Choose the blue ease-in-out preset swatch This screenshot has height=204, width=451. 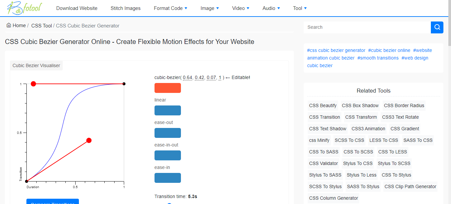pos(168,155)
